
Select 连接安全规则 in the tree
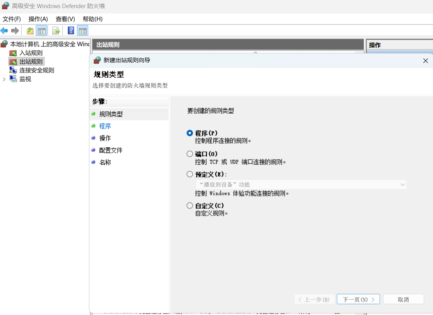37,70
